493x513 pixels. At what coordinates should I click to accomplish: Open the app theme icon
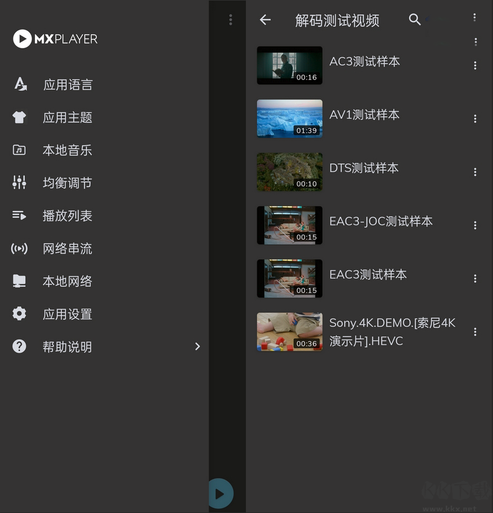coord(19,117)
